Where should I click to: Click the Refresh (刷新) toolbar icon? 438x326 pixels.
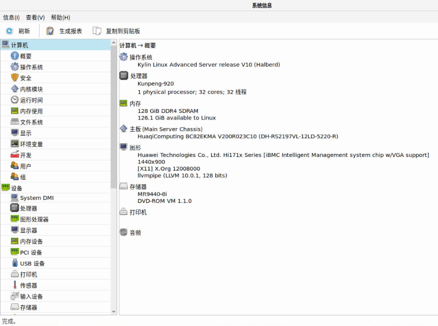click(x=9, y=31)
